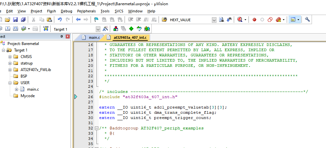Navigate backwards with the blue left arrow
The width and height of the screenshot is (326, 148).
78,20
